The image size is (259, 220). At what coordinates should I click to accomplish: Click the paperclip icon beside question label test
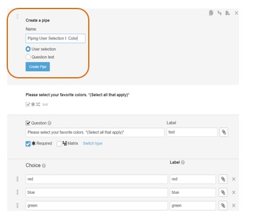click(x=224, y=132)
